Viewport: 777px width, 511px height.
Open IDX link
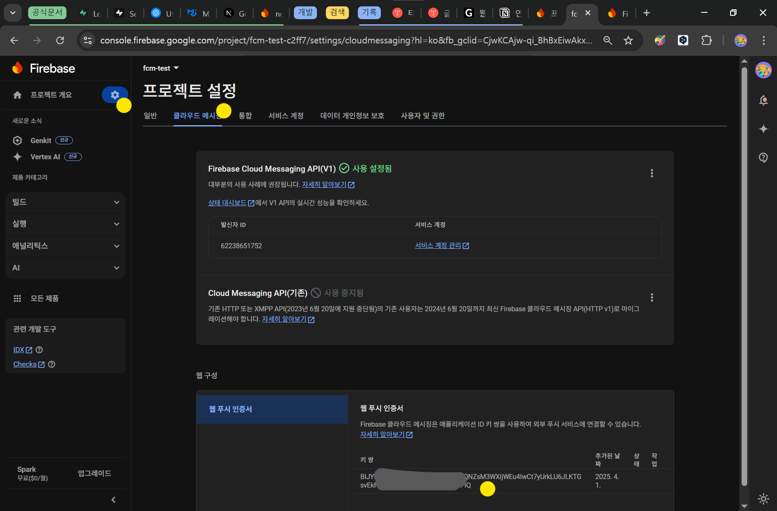[x=23, y=350]
